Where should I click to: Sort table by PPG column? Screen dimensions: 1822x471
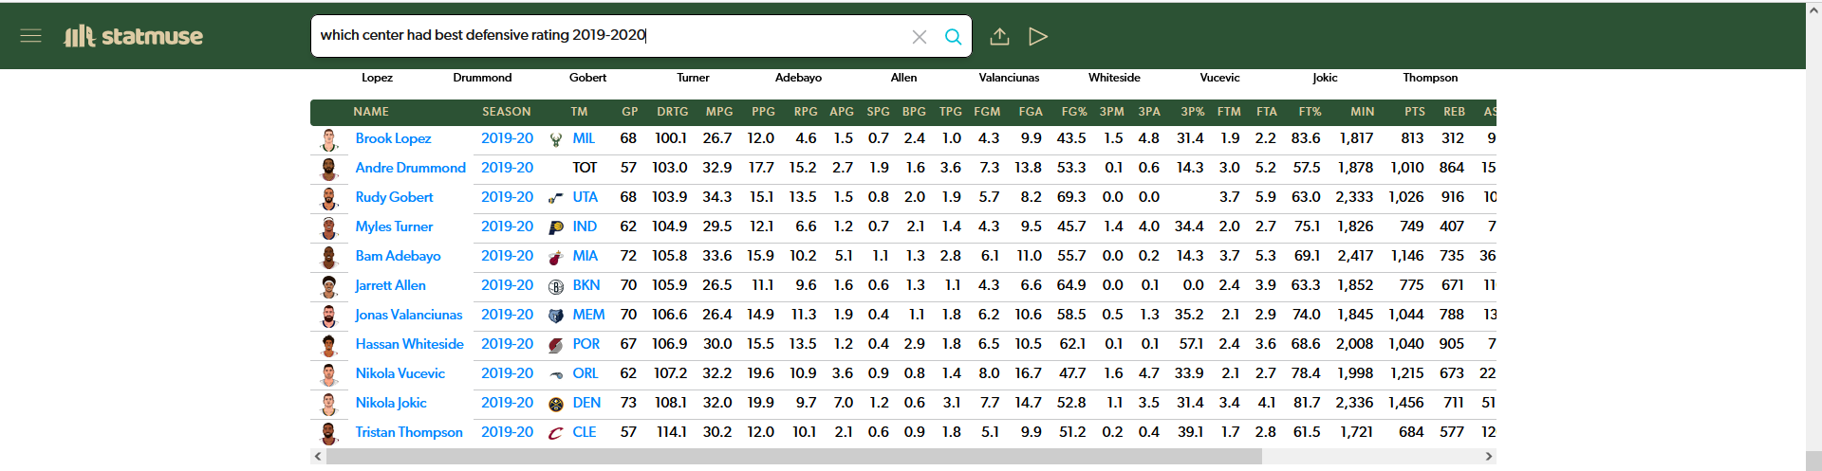763,112
